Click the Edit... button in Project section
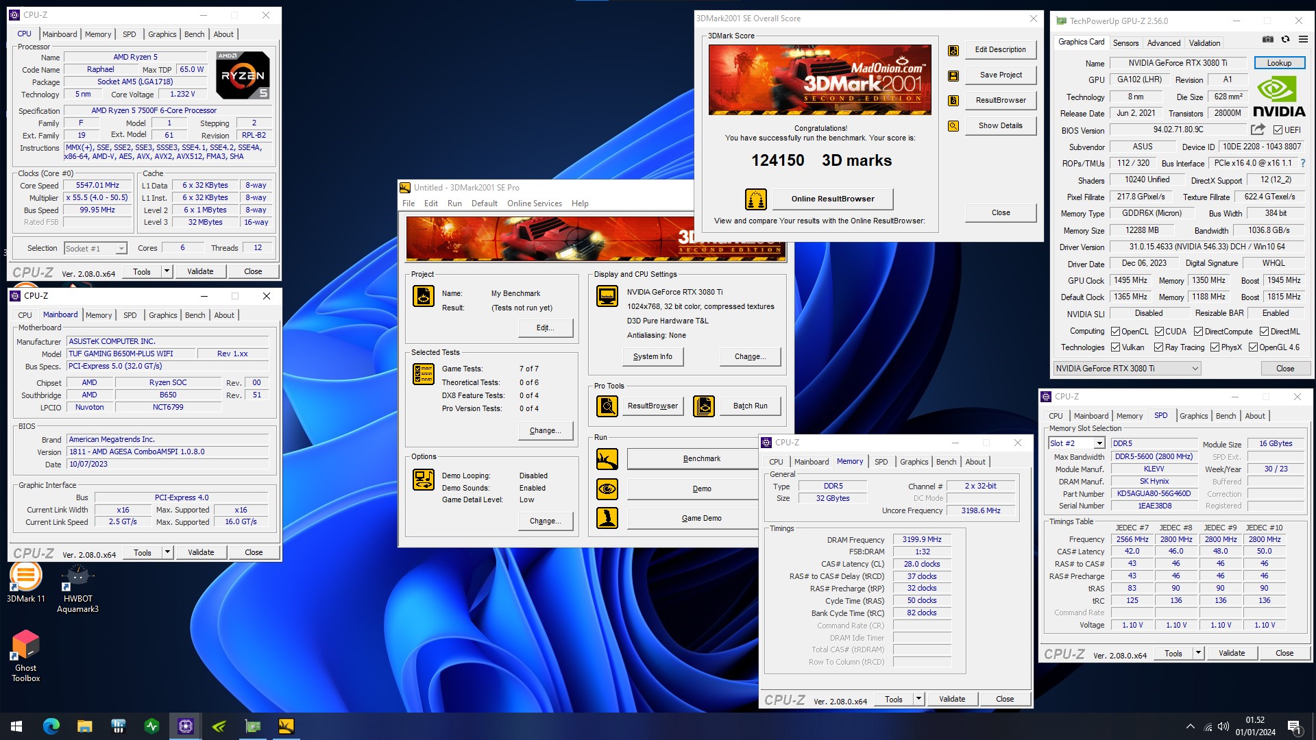 pos(546,328)
